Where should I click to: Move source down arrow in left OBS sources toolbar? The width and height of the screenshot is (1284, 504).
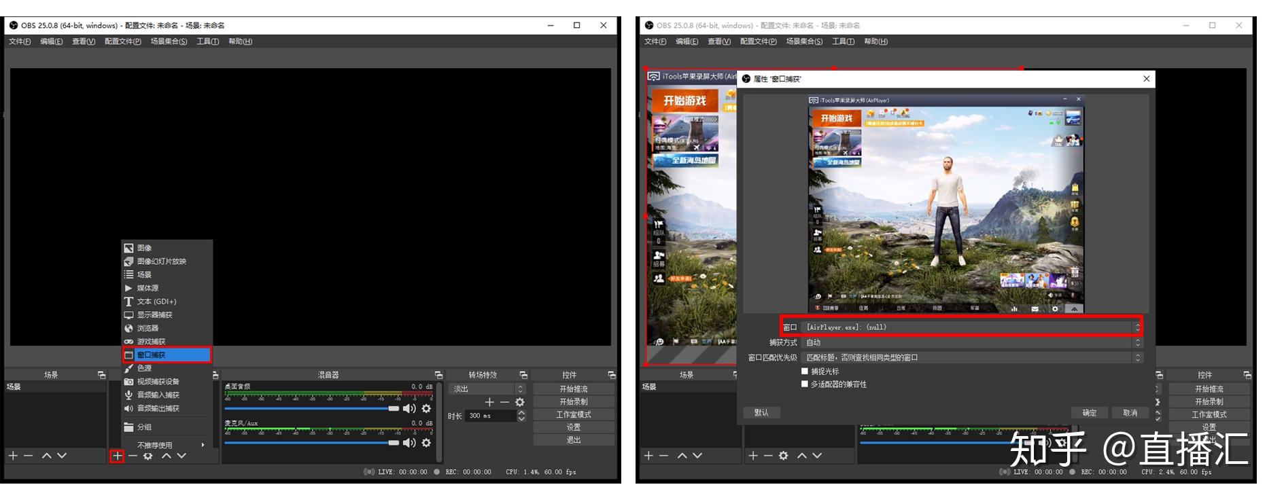pyautogui.click(x=181, y=456)
